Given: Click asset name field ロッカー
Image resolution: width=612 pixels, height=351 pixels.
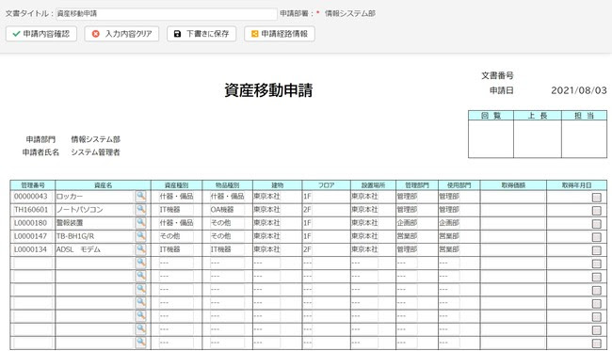Looking at the screenshot, I should click(95, 196).
